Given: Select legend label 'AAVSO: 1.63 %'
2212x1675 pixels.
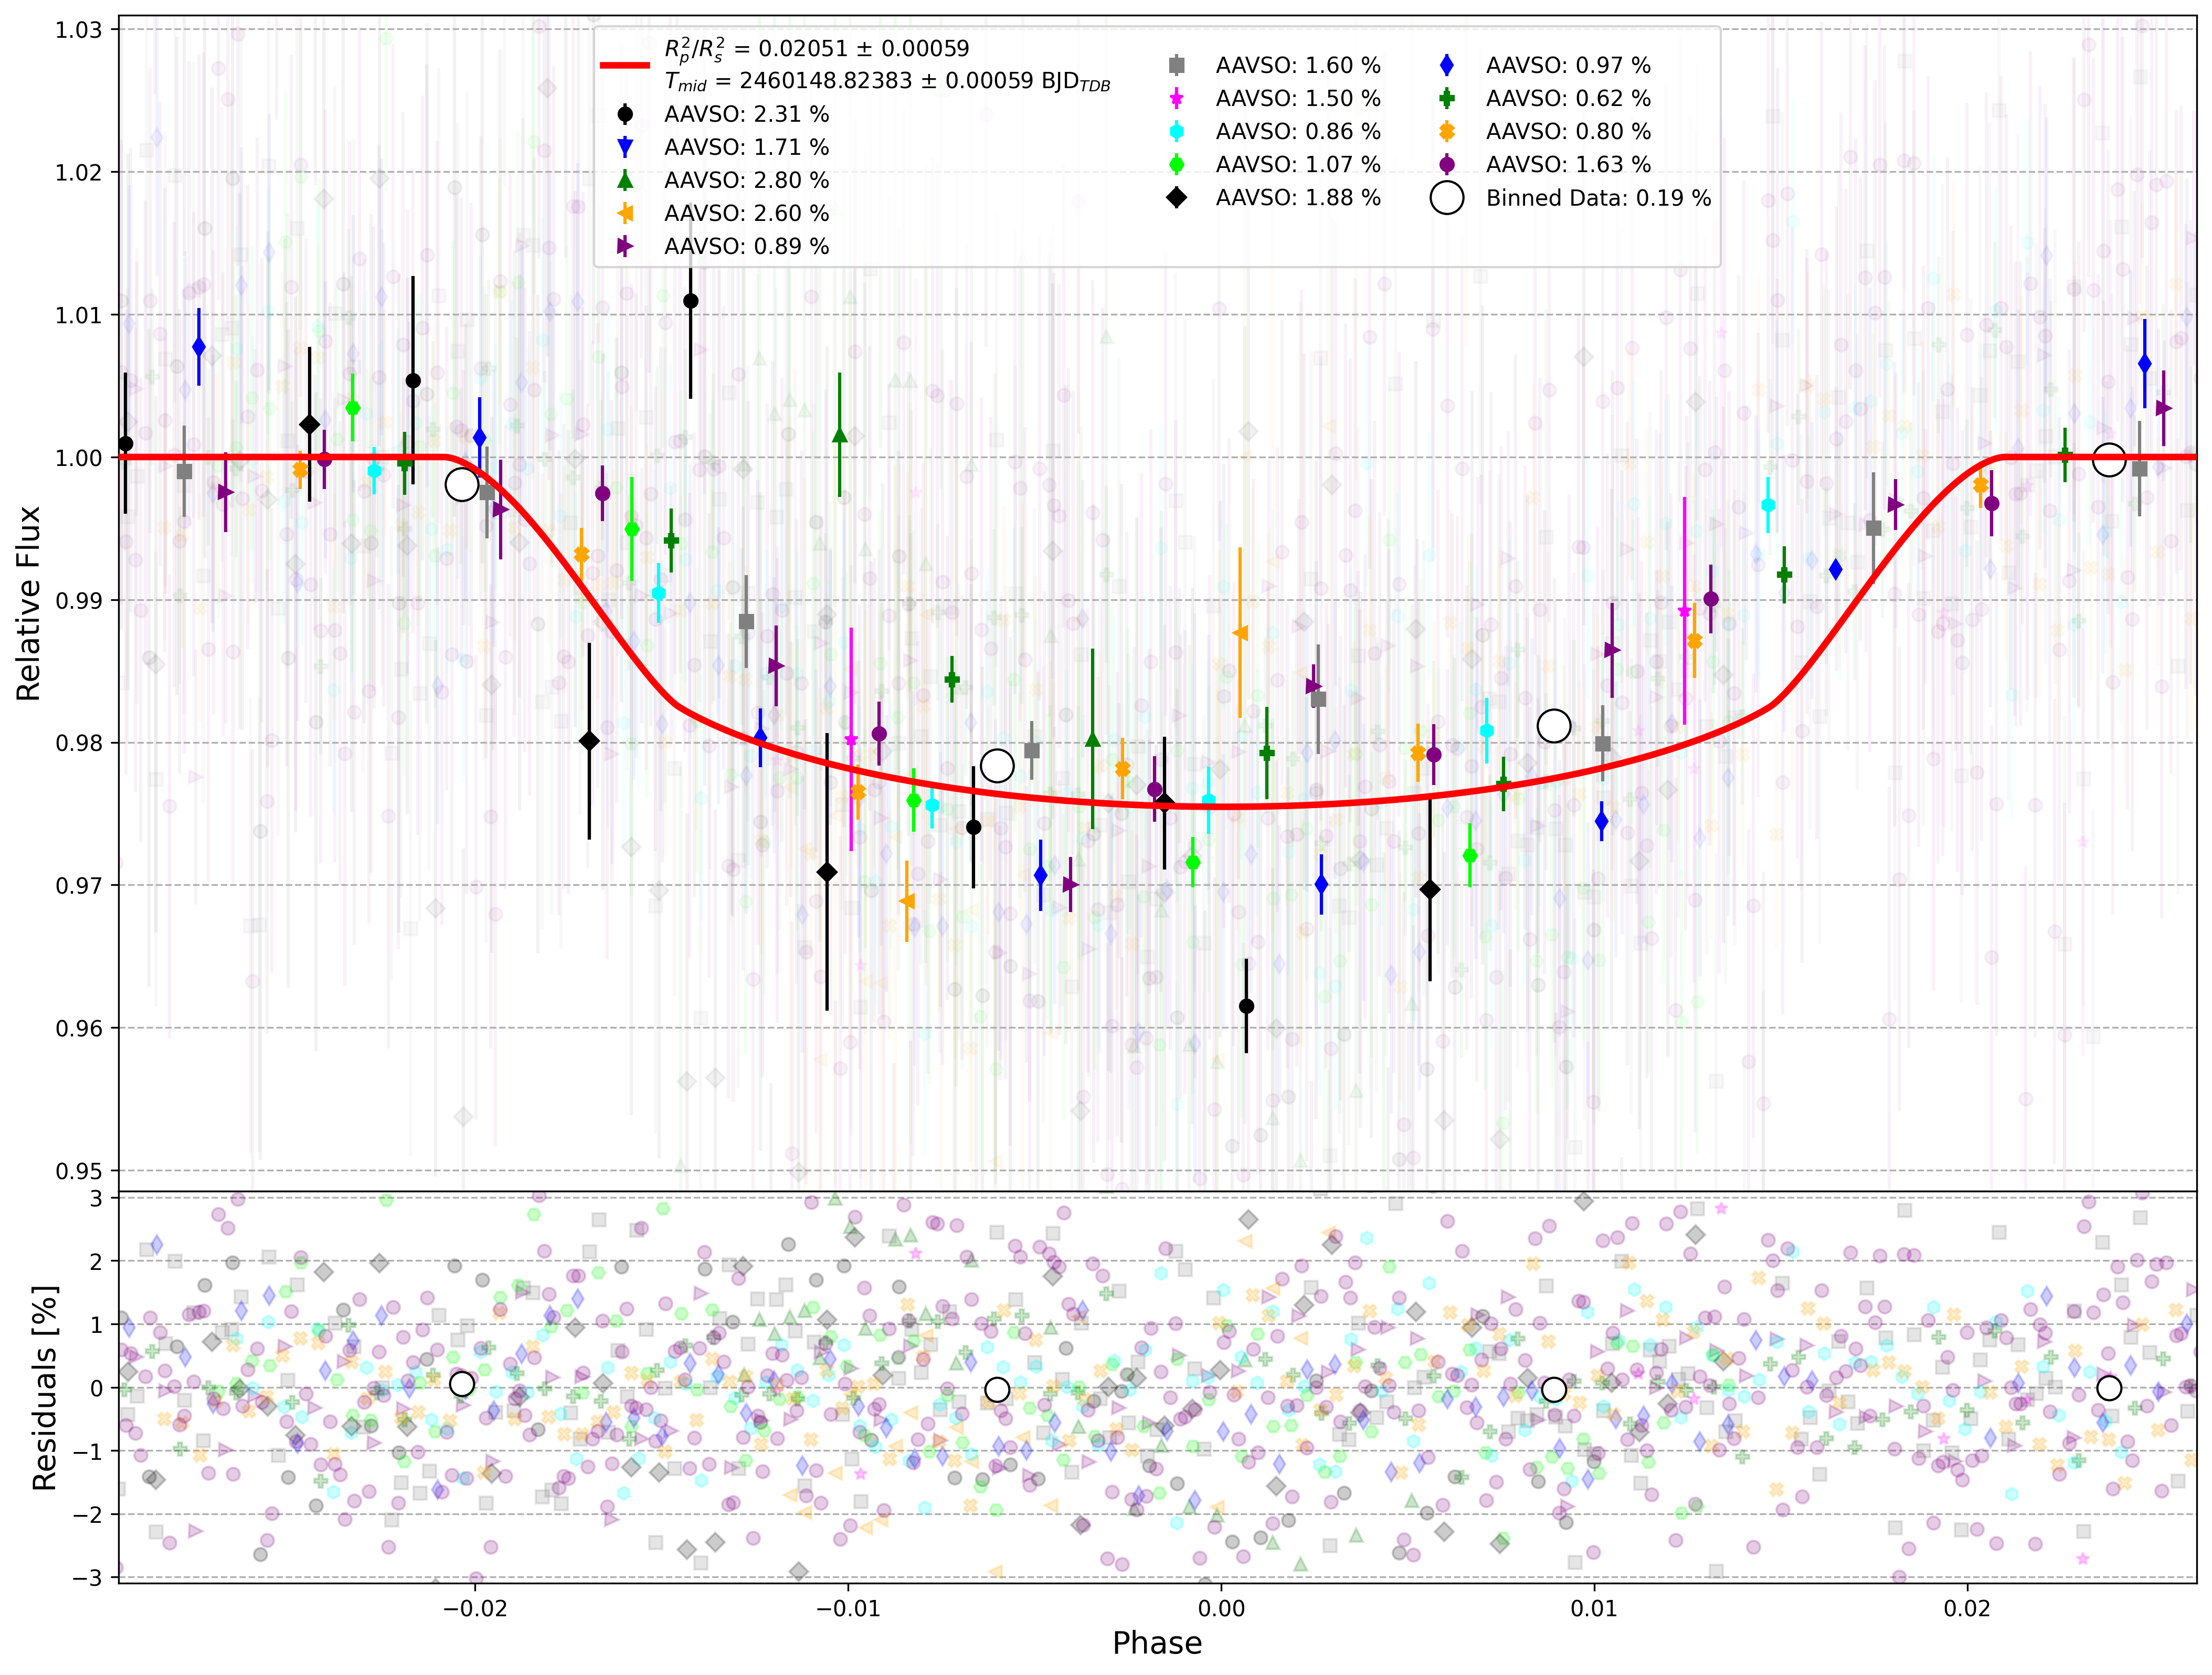Looking at the screenshot, I should 1568,164.
